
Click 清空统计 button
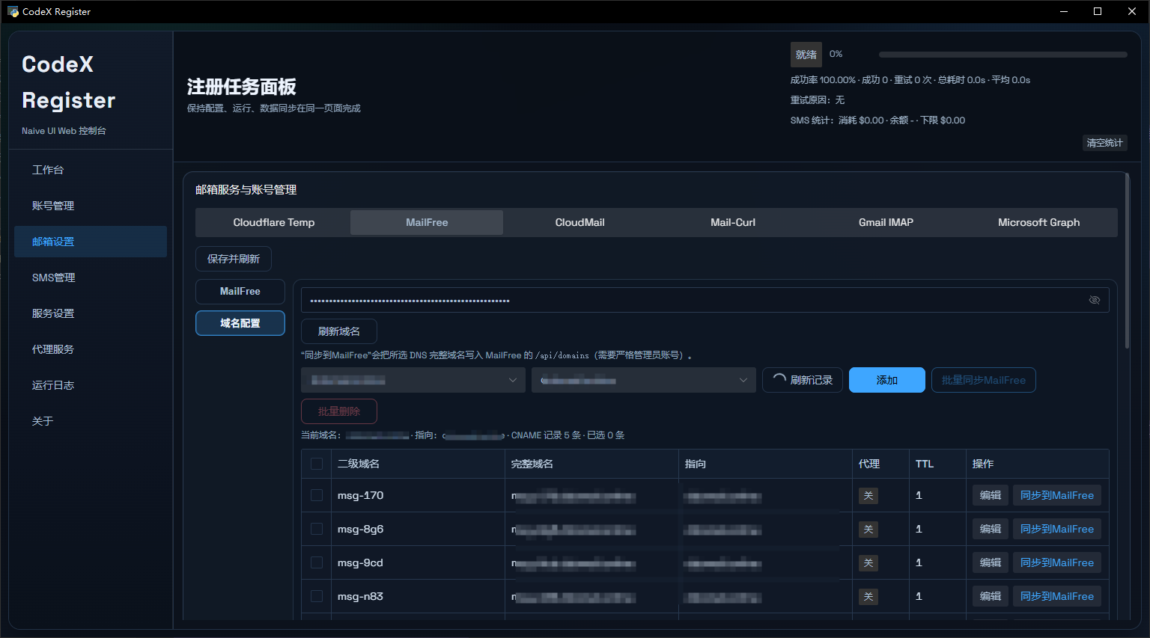pos(1105,143)
